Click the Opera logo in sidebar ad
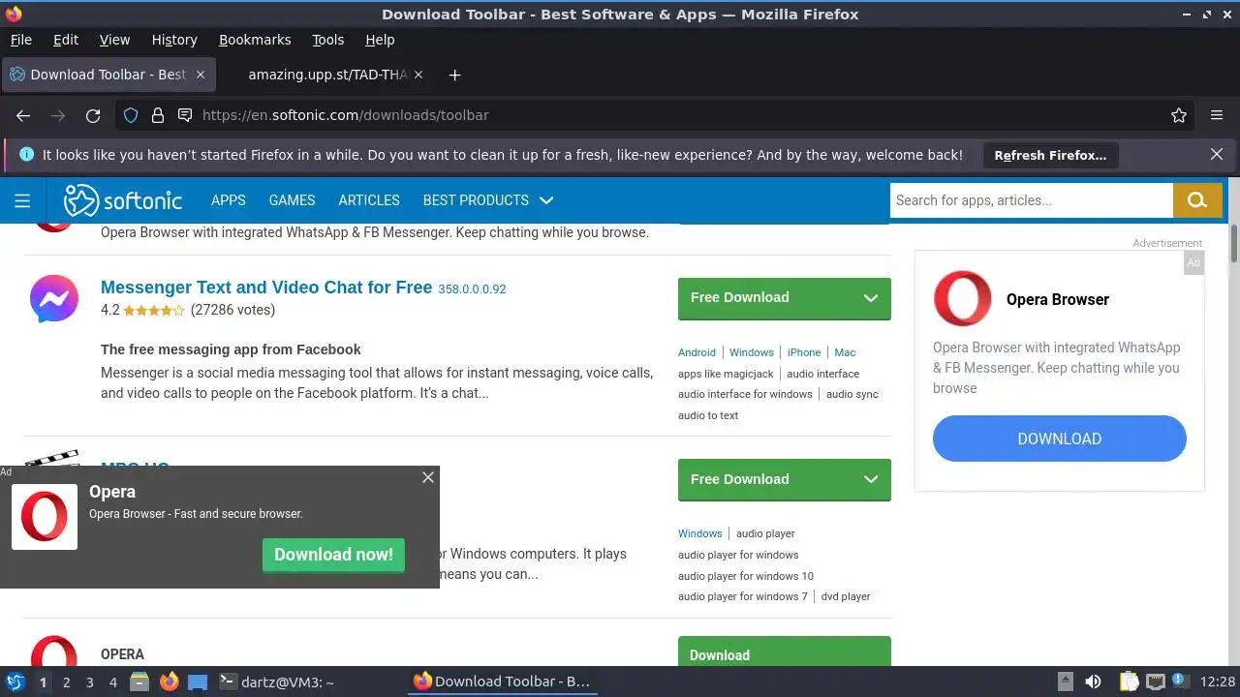 (x=963, y=298)
